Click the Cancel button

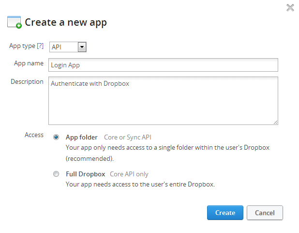point(265,213)
